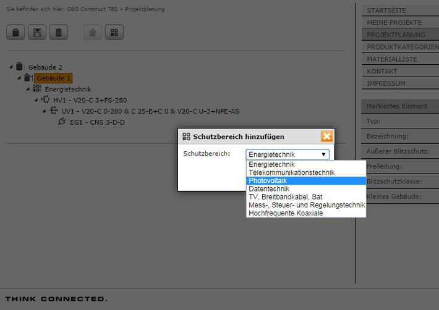
Task: Click the HV1 main distribution node icon
Action: coord(46,99)
